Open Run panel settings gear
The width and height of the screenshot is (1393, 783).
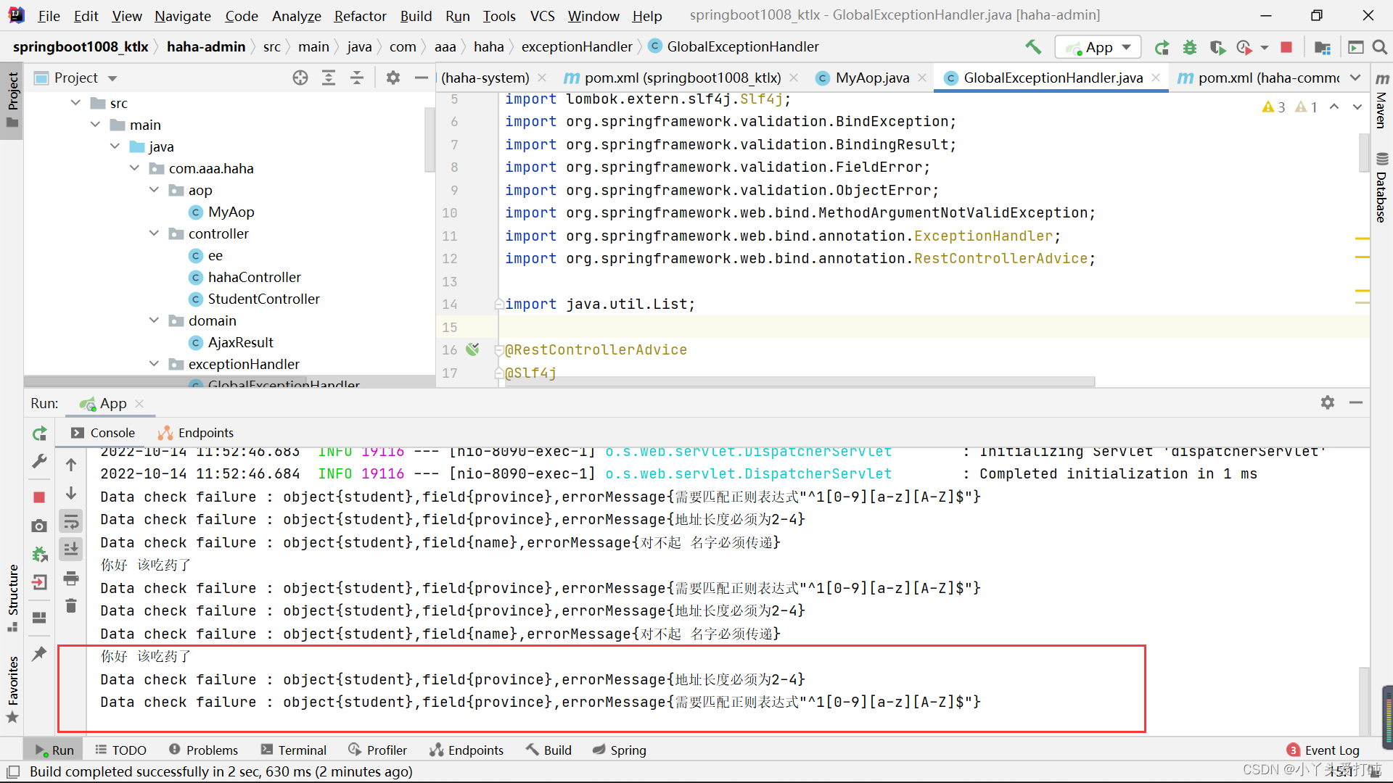click(x=1328, y=402)
